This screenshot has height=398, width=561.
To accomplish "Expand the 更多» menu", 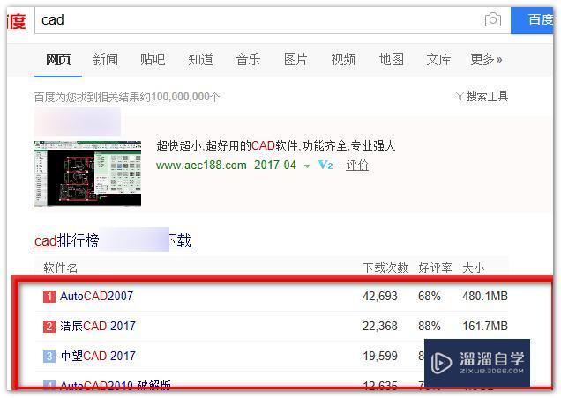I will 486,59.
